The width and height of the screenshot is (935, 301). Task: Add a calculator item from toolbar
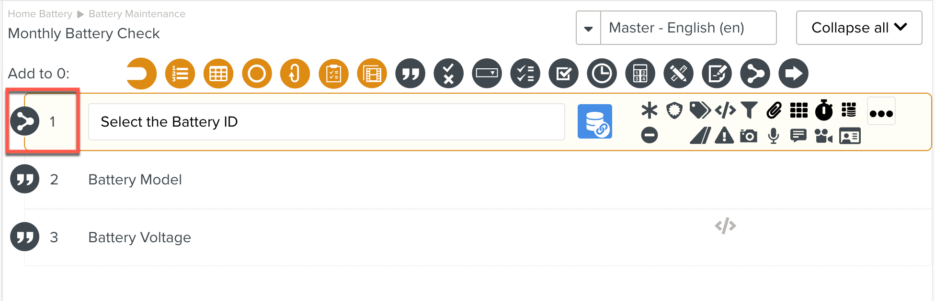click(640, 74)
